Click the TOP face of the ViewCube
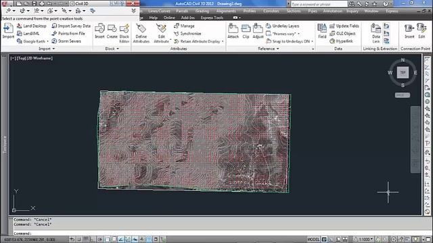The image size is (433, 243). [403, 72]
